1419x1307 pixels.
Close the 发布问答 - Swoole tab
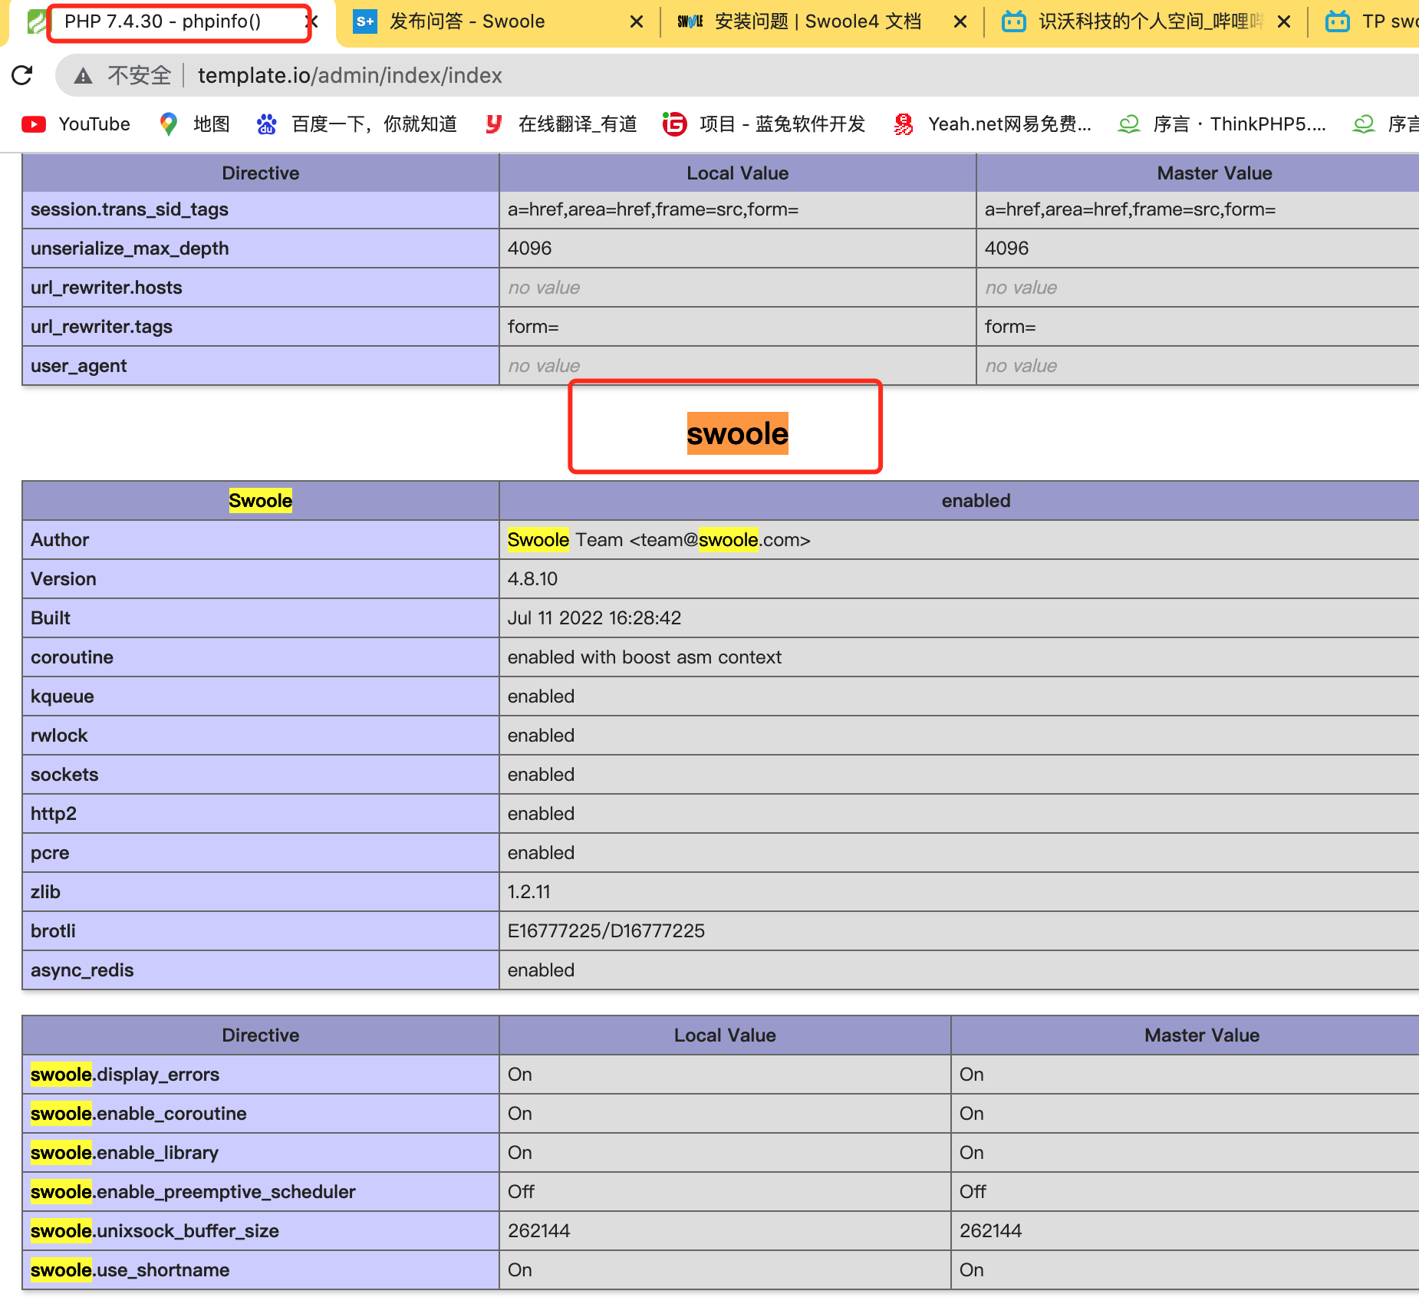pos(637,21)
